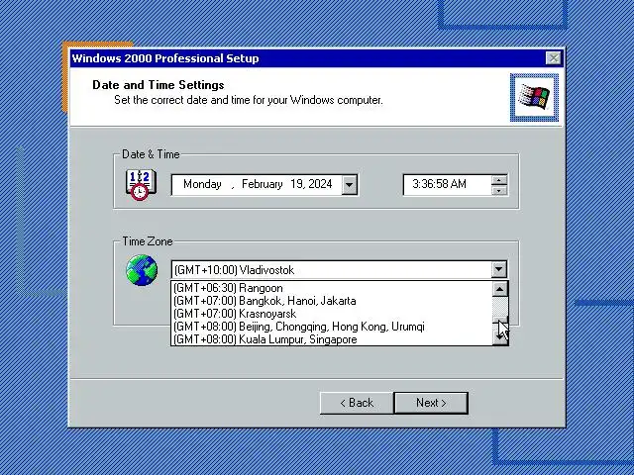
Task: Close the Windows 2000 Professional Setup dialog
Action: tap(553, 58)
